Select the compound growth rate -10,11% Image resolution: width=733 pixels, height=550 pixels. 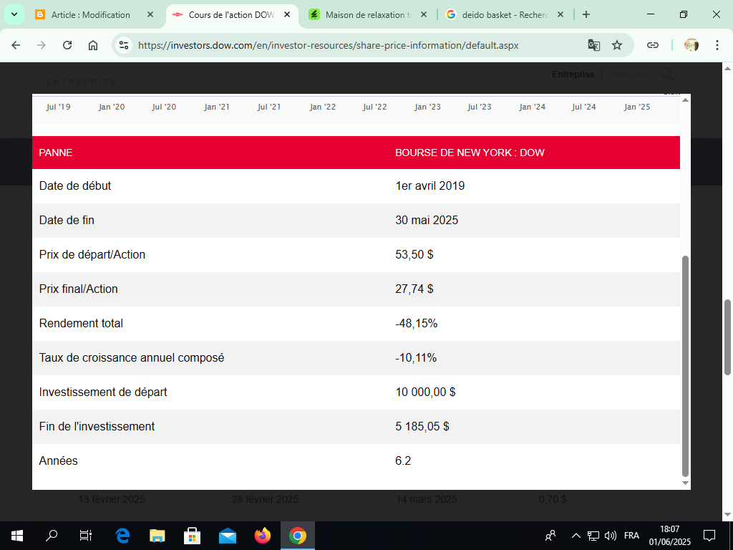coord(416,358)
